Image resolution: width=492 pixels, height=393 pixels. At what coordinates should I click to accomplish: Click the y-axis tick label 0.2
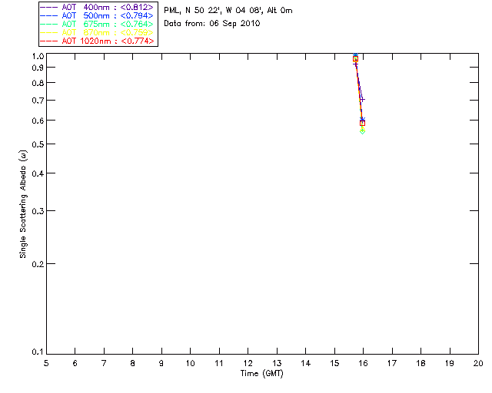tap(38, 264)
